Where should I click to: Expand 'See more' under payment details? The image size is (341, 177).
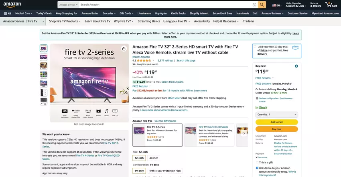click(262, 157)
